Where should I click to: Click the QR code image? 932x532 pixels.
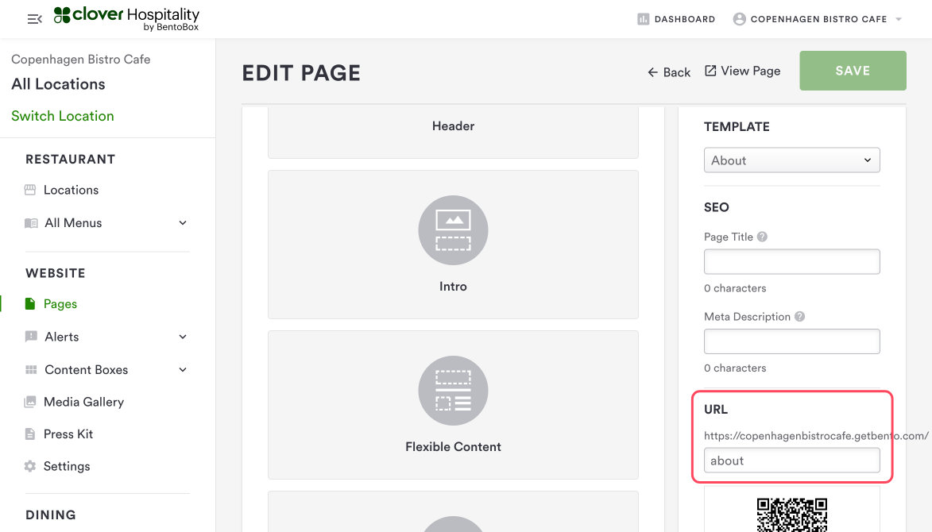pos(791,515)
